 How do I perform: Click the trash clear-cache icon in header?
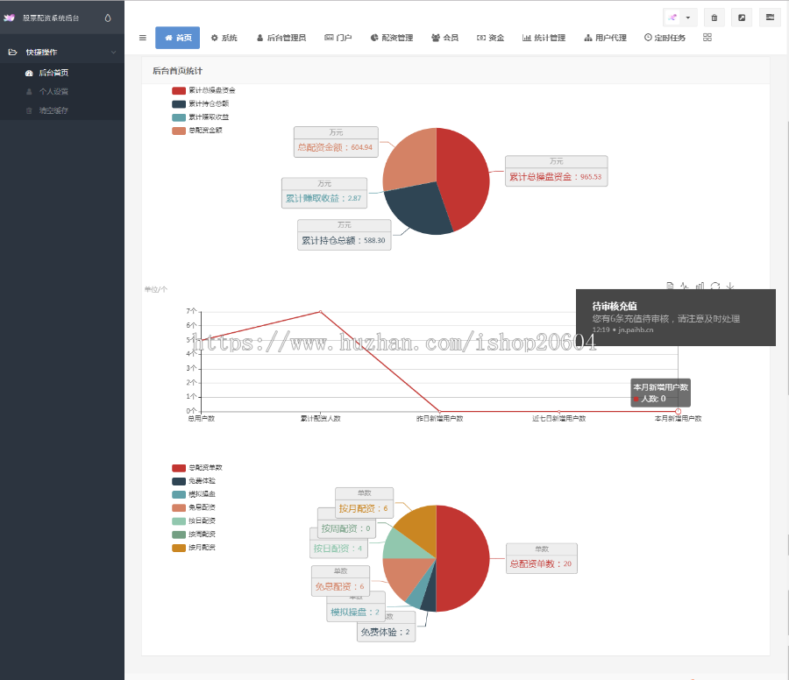click(714, 18)
